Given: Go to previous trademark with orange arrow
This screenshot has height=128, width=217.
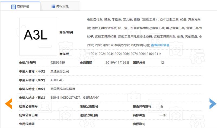Looking at the screenshot, I should point(9,104).
